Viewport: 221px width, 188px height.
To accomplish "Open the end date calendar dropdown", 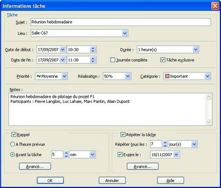I will coord(62,60).
